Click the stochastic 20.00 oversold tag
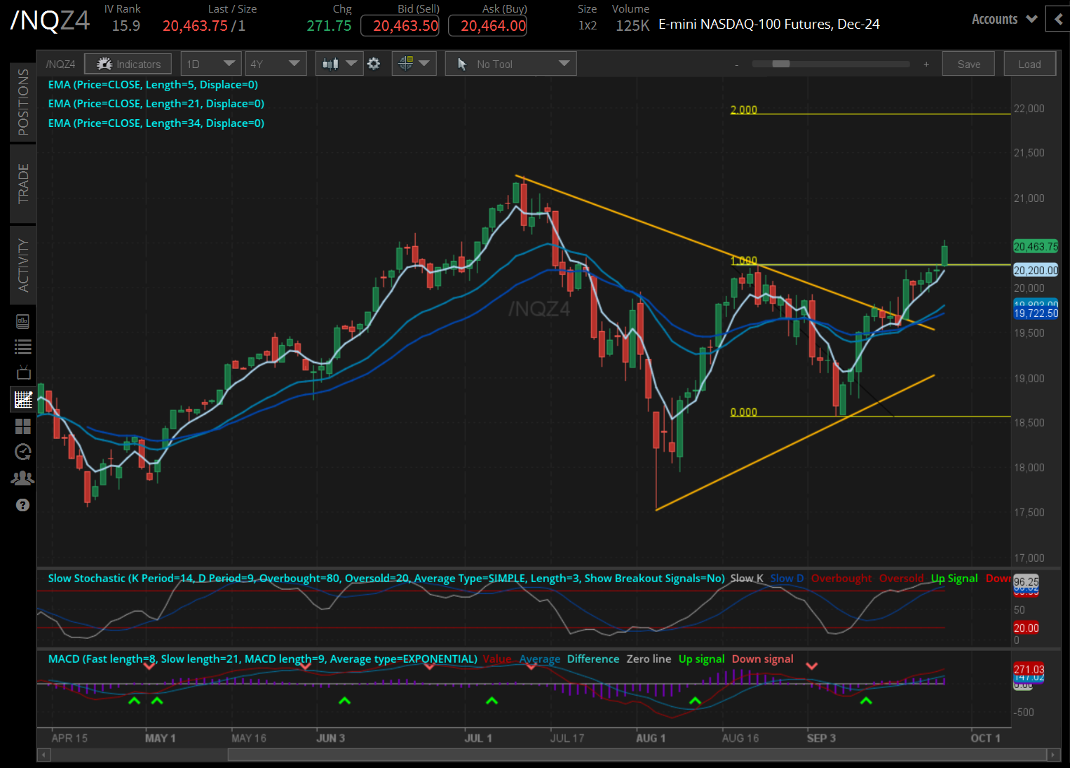 point(1027,628)
